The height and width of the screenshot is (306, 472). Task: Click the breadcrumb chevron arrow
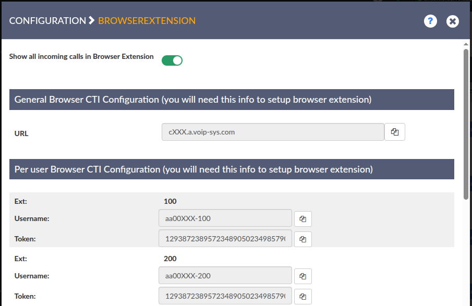click(x=92, y=21)
